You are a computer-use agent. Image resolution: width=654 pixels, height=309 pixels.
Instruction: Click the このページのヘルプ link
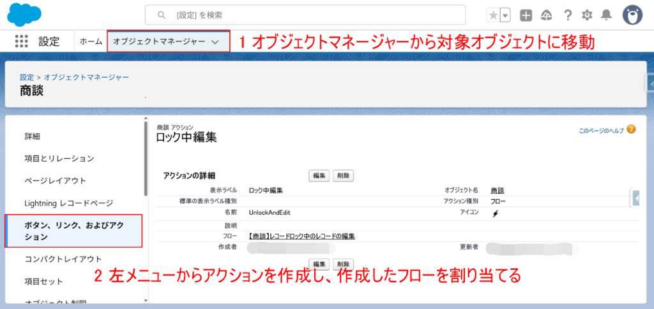tap(601, 130)
